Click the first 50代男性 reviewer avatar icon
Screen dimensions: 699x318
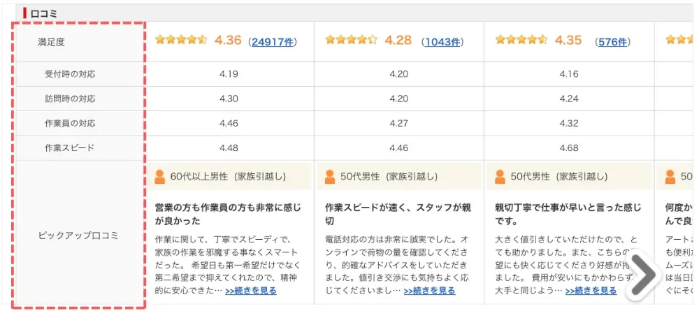[x=330, y=177]
